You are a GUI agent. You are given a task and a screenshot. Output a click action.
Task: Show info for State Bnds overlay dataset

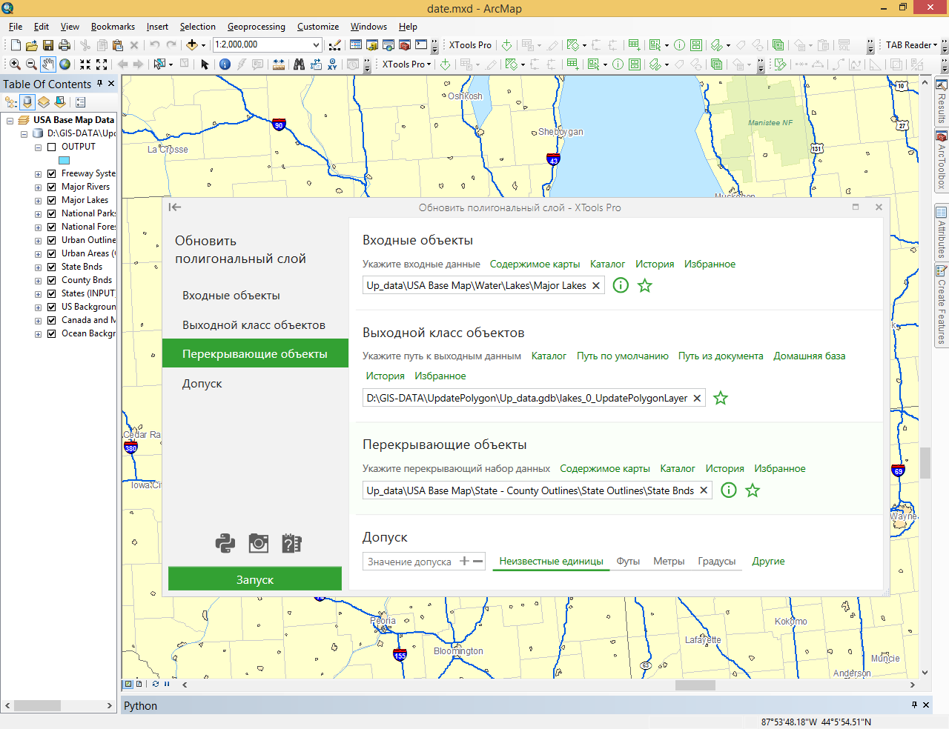click(729, 490)
